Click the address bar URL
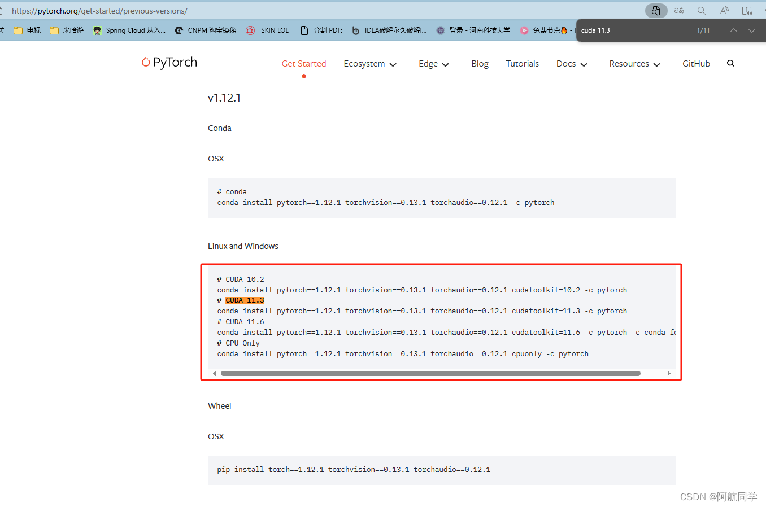 point(99,11)
